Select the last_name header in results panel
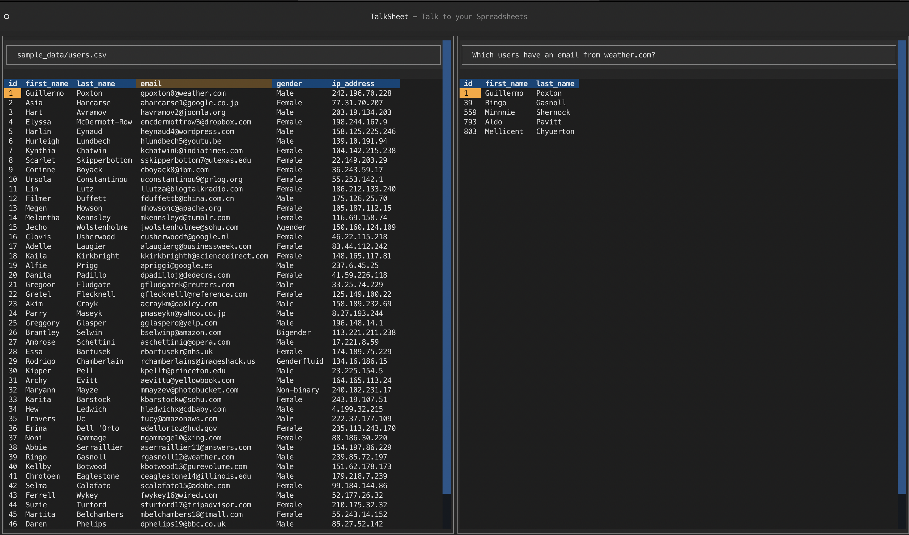 tap(555, 83)
